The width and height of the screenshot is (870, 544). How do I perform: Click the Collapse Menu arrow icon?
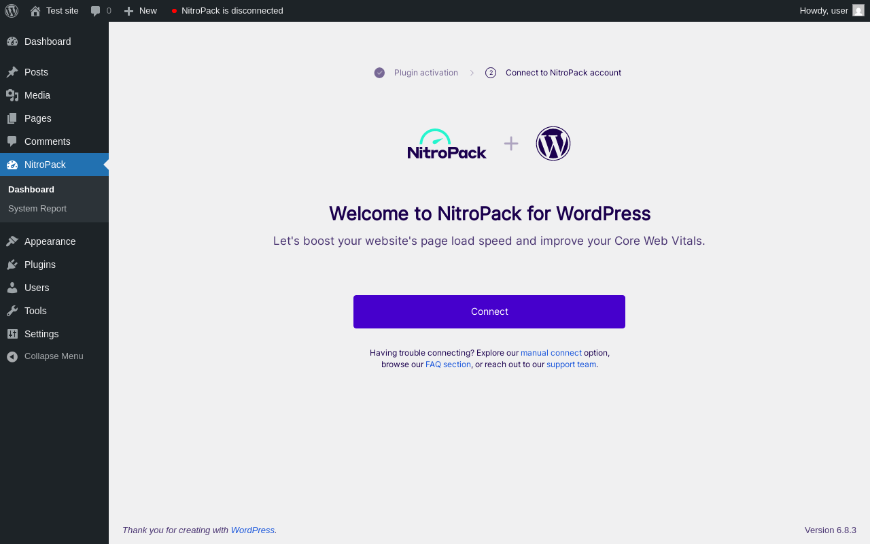tap(12, 356)
